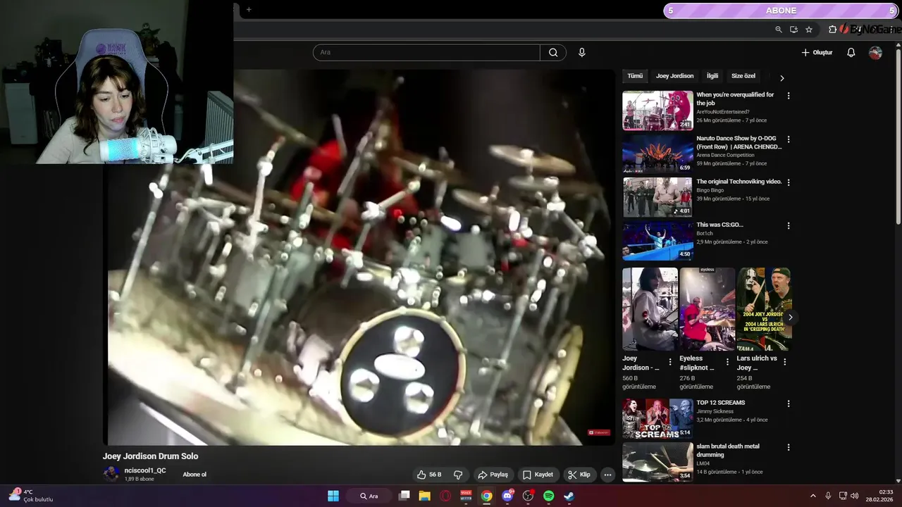Viewport: 902px width, 507px height.
Task: Open the Lars ulrich vs Joey short thumbnail
Action: tap(764, 309)
